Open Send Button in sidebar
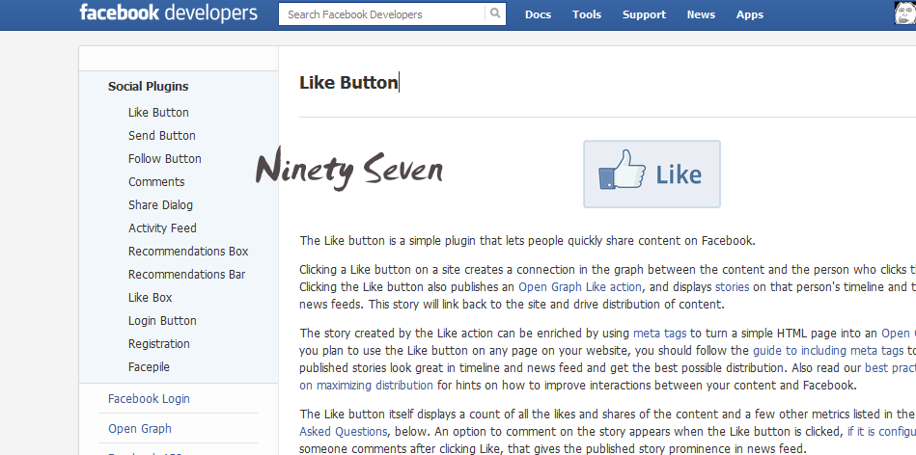916x455 pixels. coord(162,135)
